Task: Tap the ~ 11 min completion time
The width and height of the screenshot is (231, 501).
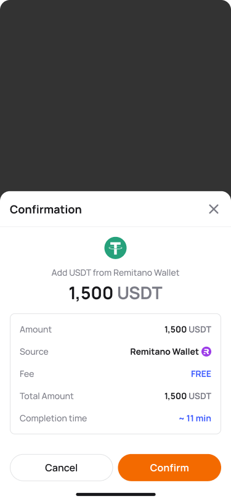Action: [x=195, y=418]
